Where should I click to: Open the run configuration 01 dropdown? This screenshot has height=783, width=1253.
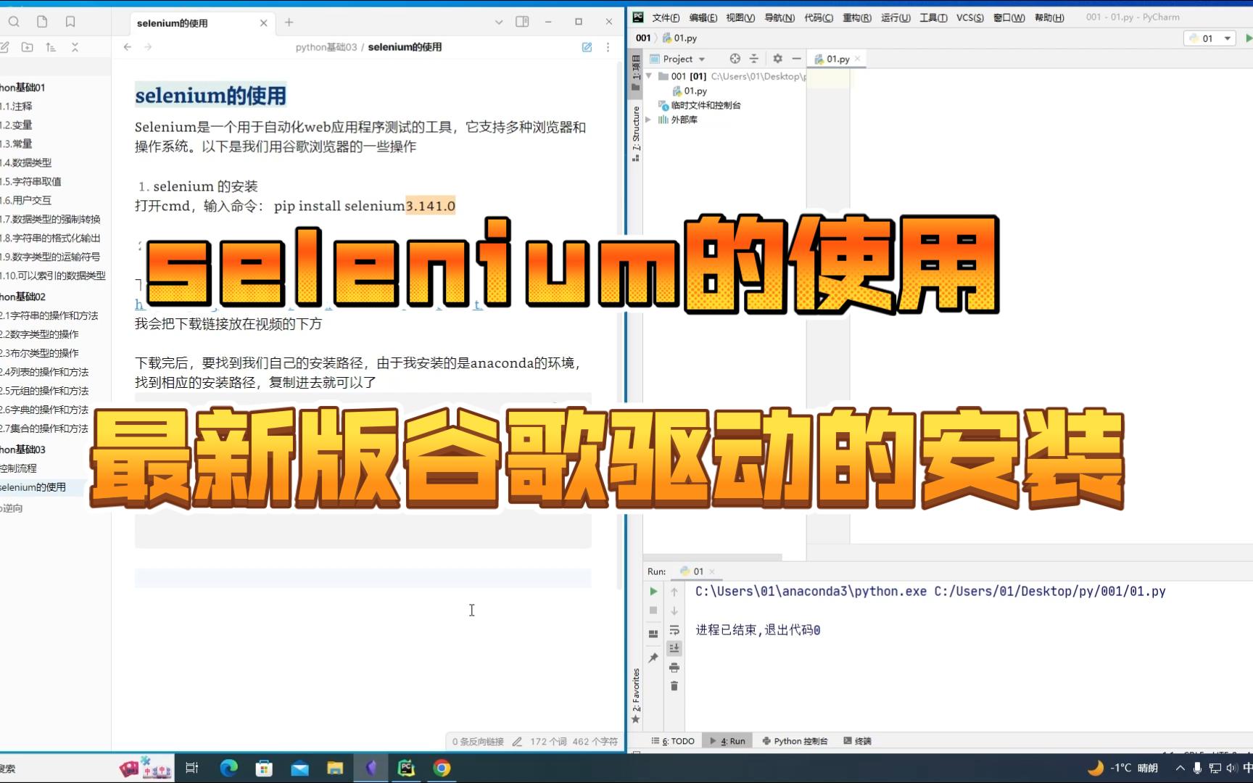pos(1209,38)
